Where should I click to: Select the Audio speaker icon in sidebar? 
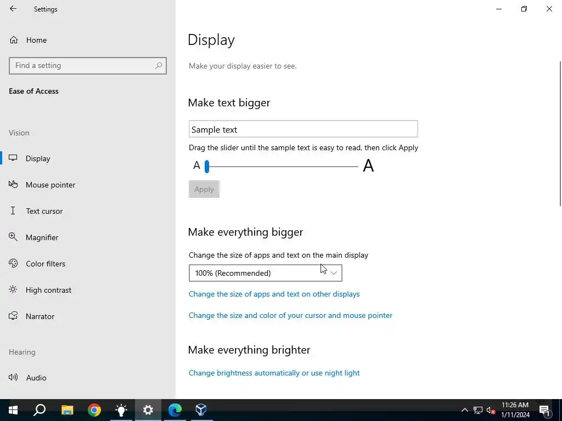pos(13,377)
